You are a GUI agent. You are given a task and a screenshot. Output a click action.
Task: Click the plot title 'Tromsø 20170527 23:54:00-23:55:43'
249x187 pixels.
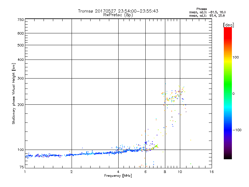click(118, 11)
